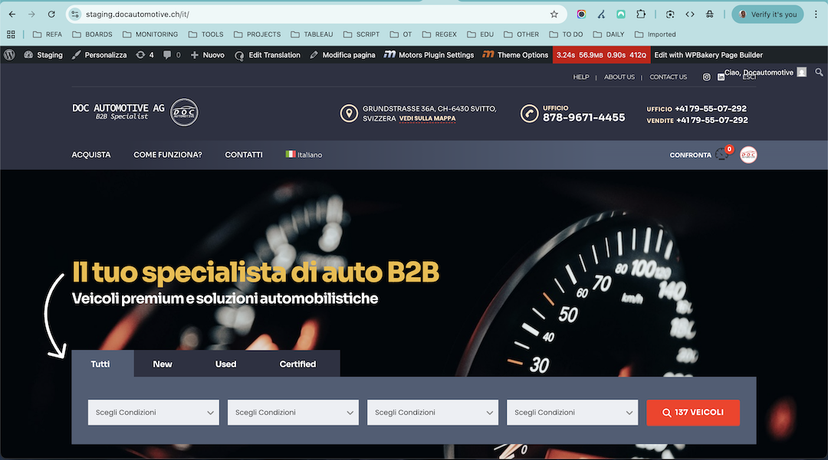
Task: Open the LinkedIn icon in the header
Action: (x=721, y=77)
